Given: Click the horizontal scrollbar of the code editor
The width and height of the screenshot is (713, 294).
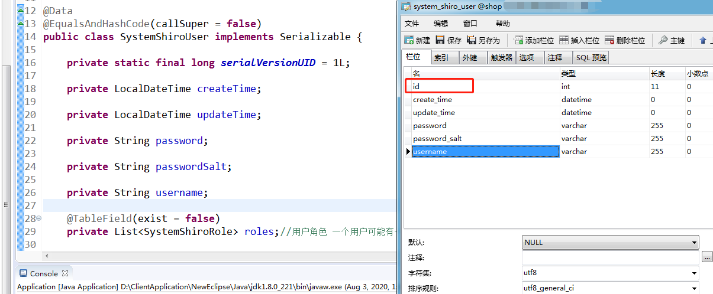Looking at the screenshot, I should 219,256.
